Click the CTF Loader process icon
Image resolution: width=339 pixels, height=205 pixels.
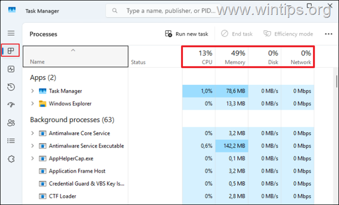43,197
